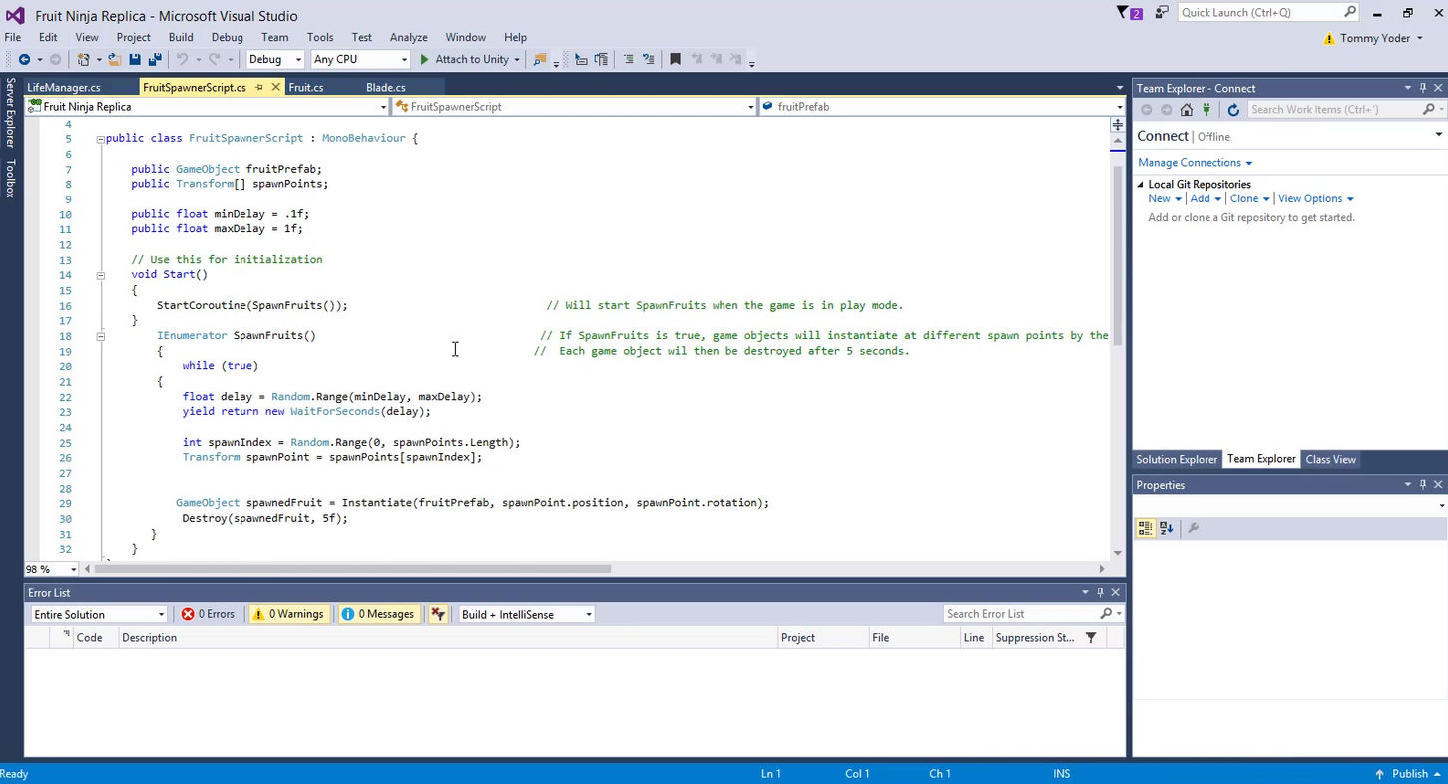Toggle the 0 Messages filter button
This screenshot has width=1448, height=784.
(x=378, y=614)
